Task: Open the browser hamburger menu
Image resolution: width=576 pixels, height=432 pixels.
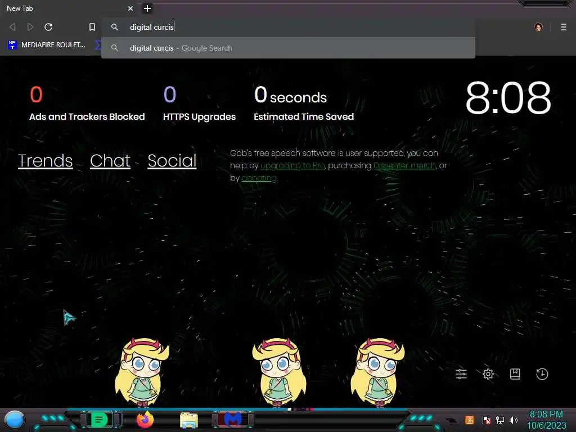Action: point(564,27)
